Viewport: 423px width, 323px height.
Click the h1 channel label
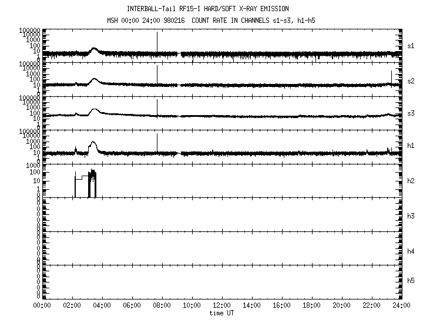[x=411, y=146]
